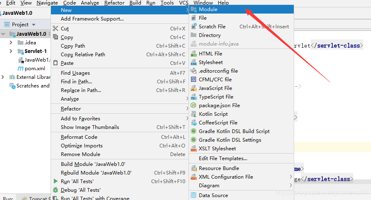Click the Gradle Kotlin DSL Settings icon

point(194,140)
